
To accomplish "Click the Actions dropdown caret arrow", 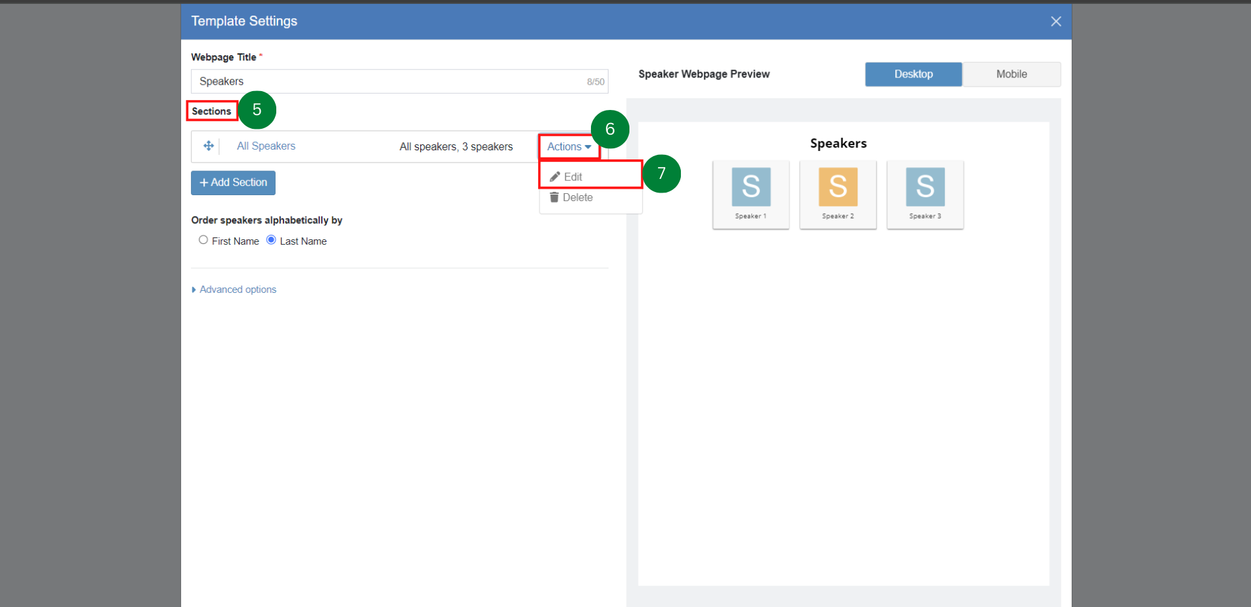I will click(x=588, y=147).
